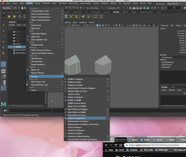Open Polygon Edges to Curve option box

coord(108,91)
